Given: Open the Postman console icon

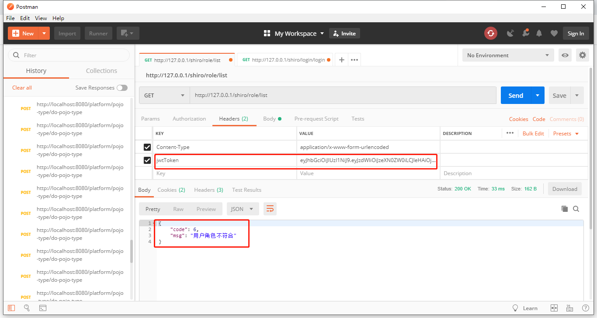Looking at the screenshot, I should click(x=43, y=308).
